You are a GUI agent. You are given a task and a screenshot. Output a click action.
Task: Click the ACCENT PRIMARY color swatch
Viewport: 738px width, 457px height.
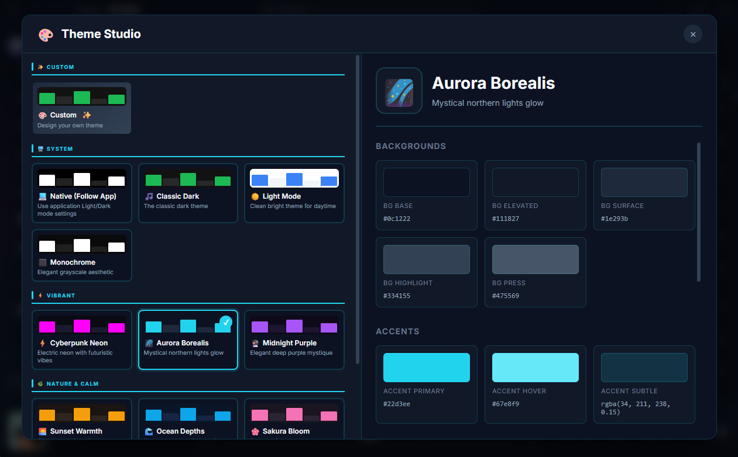pos(426,367)
